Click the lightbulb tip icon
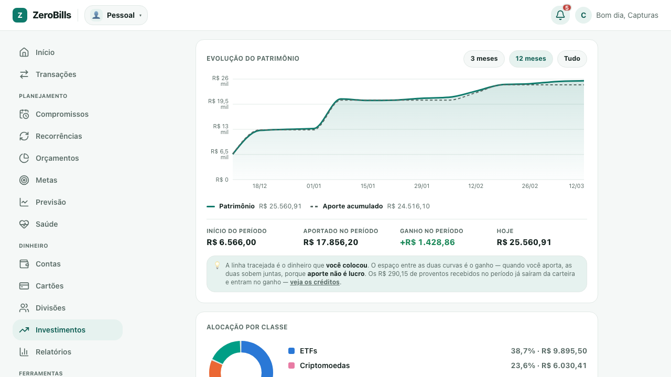Screen dimensions: 671x377 point(217,265)
